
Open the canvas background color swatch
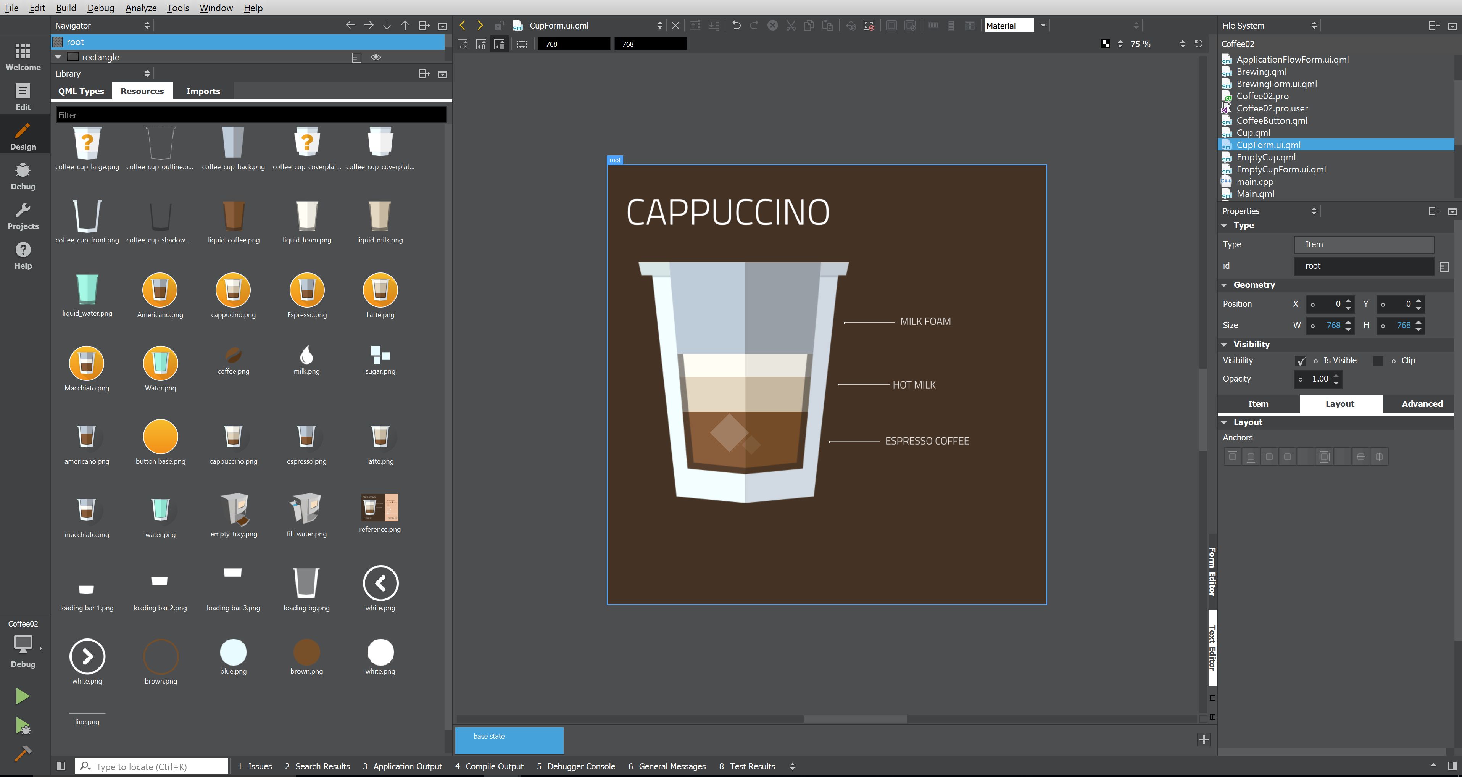pyautogui.click(x=1106, y=43)
